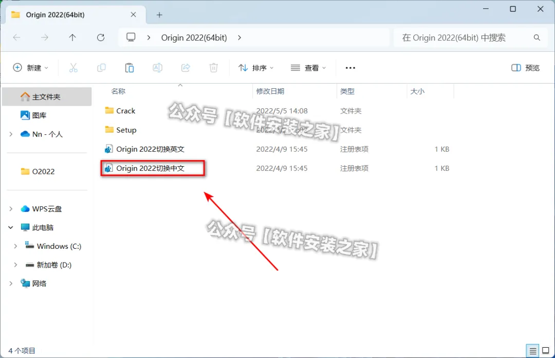This screenshot has height=358, width=555.
Task: Toggle the 预览 preview pane
Action: point(525,68)
